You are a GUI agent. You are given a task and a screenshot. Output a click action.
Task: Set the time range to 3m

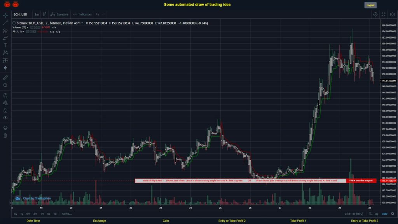tap(35, 214)
